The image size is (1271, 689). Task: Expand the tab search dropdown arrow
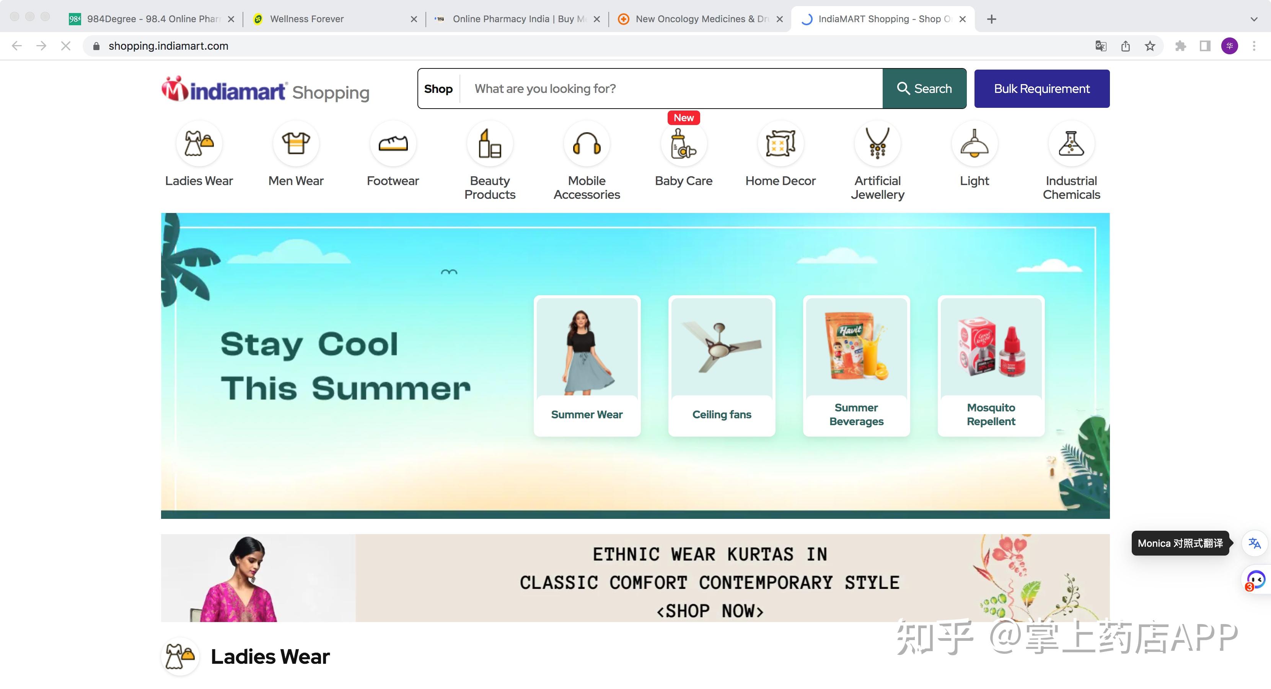[x=1254, y=19]
